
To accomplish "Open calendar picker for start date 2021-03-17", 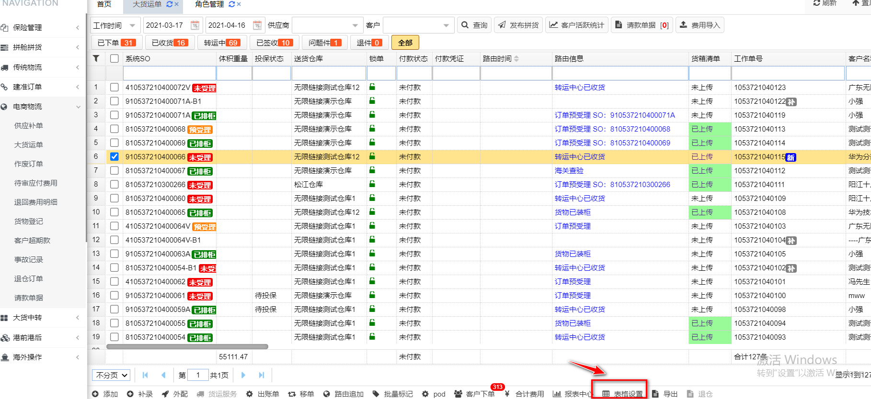I will [x=195, y=25].
